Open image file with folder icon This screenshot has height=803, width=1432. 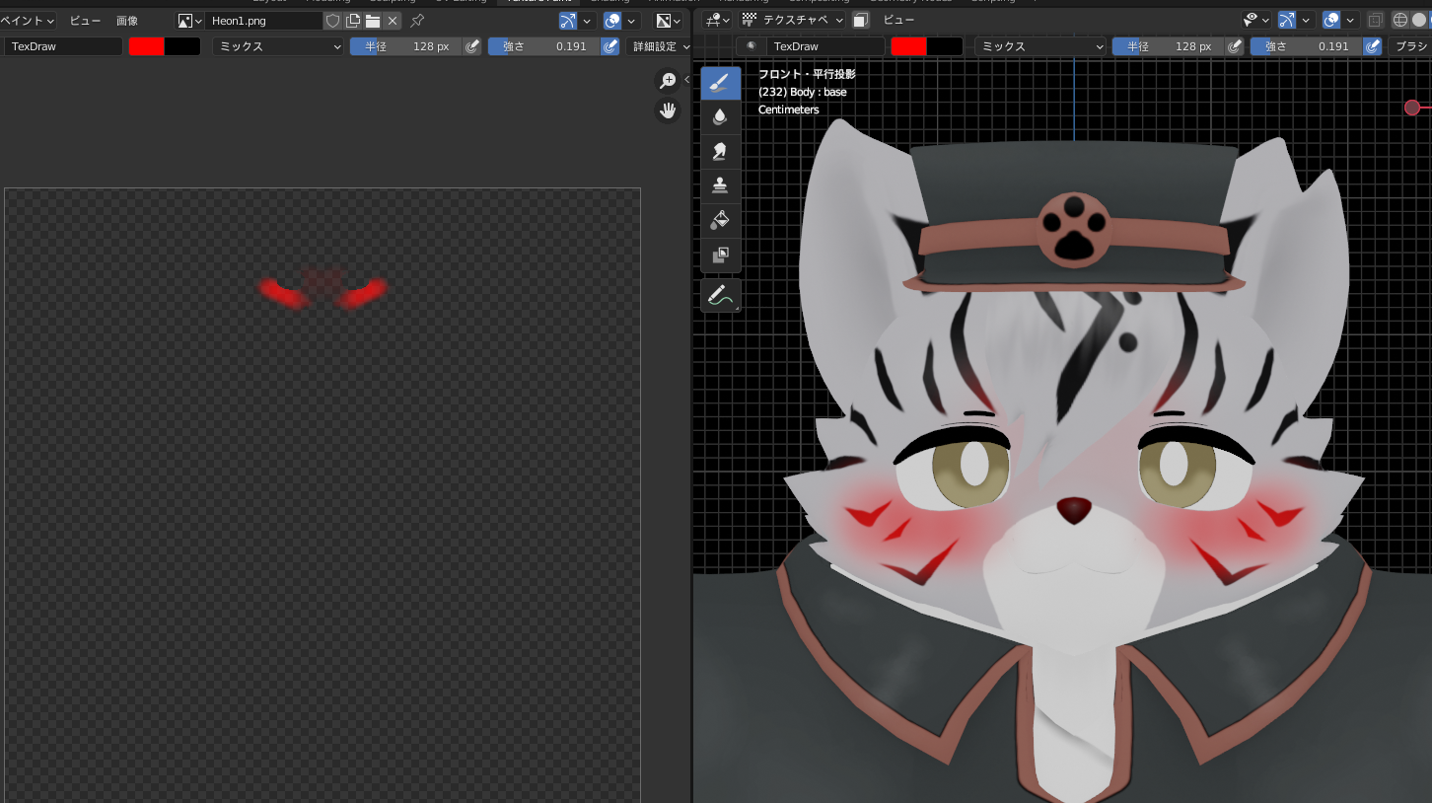(x=373, y=21)
